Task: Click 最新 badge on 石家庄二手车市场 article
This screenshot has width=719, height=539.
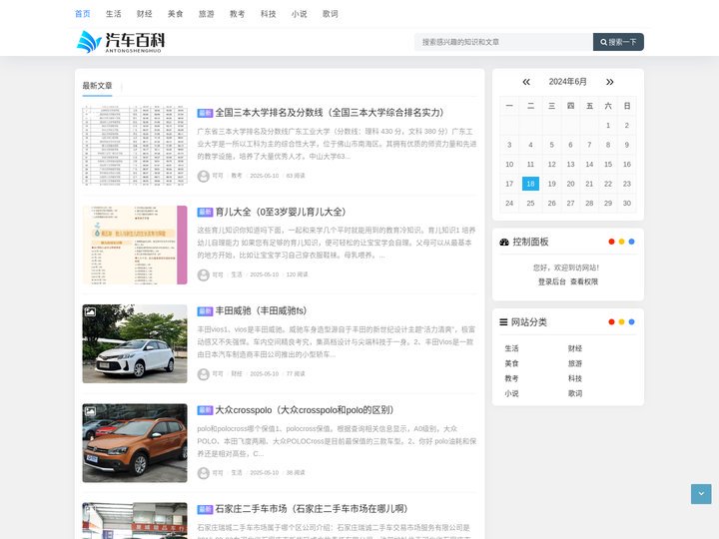Action: click(205, 509)
